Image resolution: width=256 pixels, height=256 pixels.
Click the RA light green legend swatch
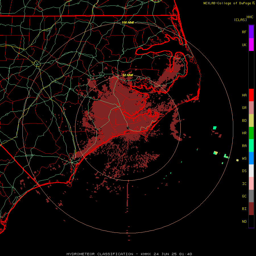point(251,146)
